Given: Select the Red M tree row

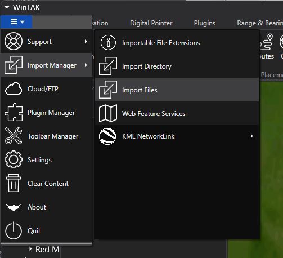Looking at the screenshot, I should click(x=47, y=250).
